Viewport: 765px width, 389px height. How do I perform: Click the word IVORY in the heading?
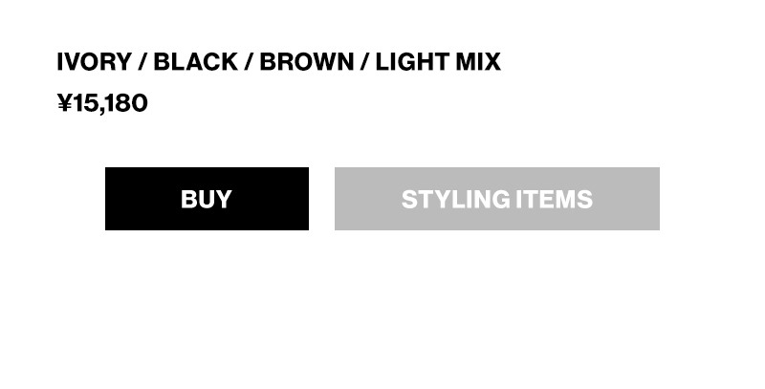[x=94, y=62]
